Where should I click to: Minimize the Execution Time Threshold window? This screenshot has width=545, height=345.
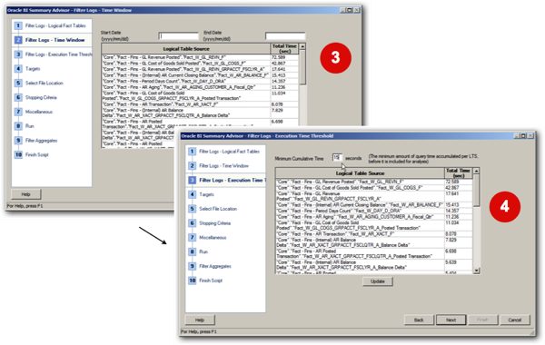click(x=517, y=136)
